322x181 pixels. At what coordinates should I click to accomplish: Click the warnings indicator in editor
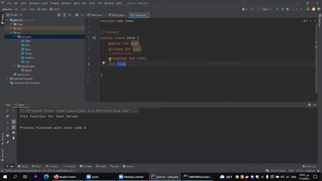[305, 21]
